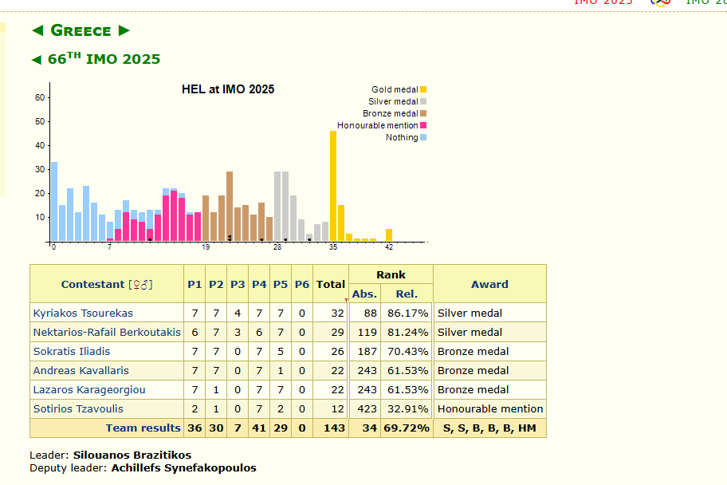Click Lazaros Karageorgiou name
This screenshot has height=485, width=727.
(x=89, y=390)
